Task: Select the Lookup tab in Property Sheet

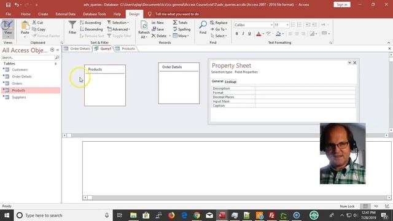Action: (x=230, y=82)
